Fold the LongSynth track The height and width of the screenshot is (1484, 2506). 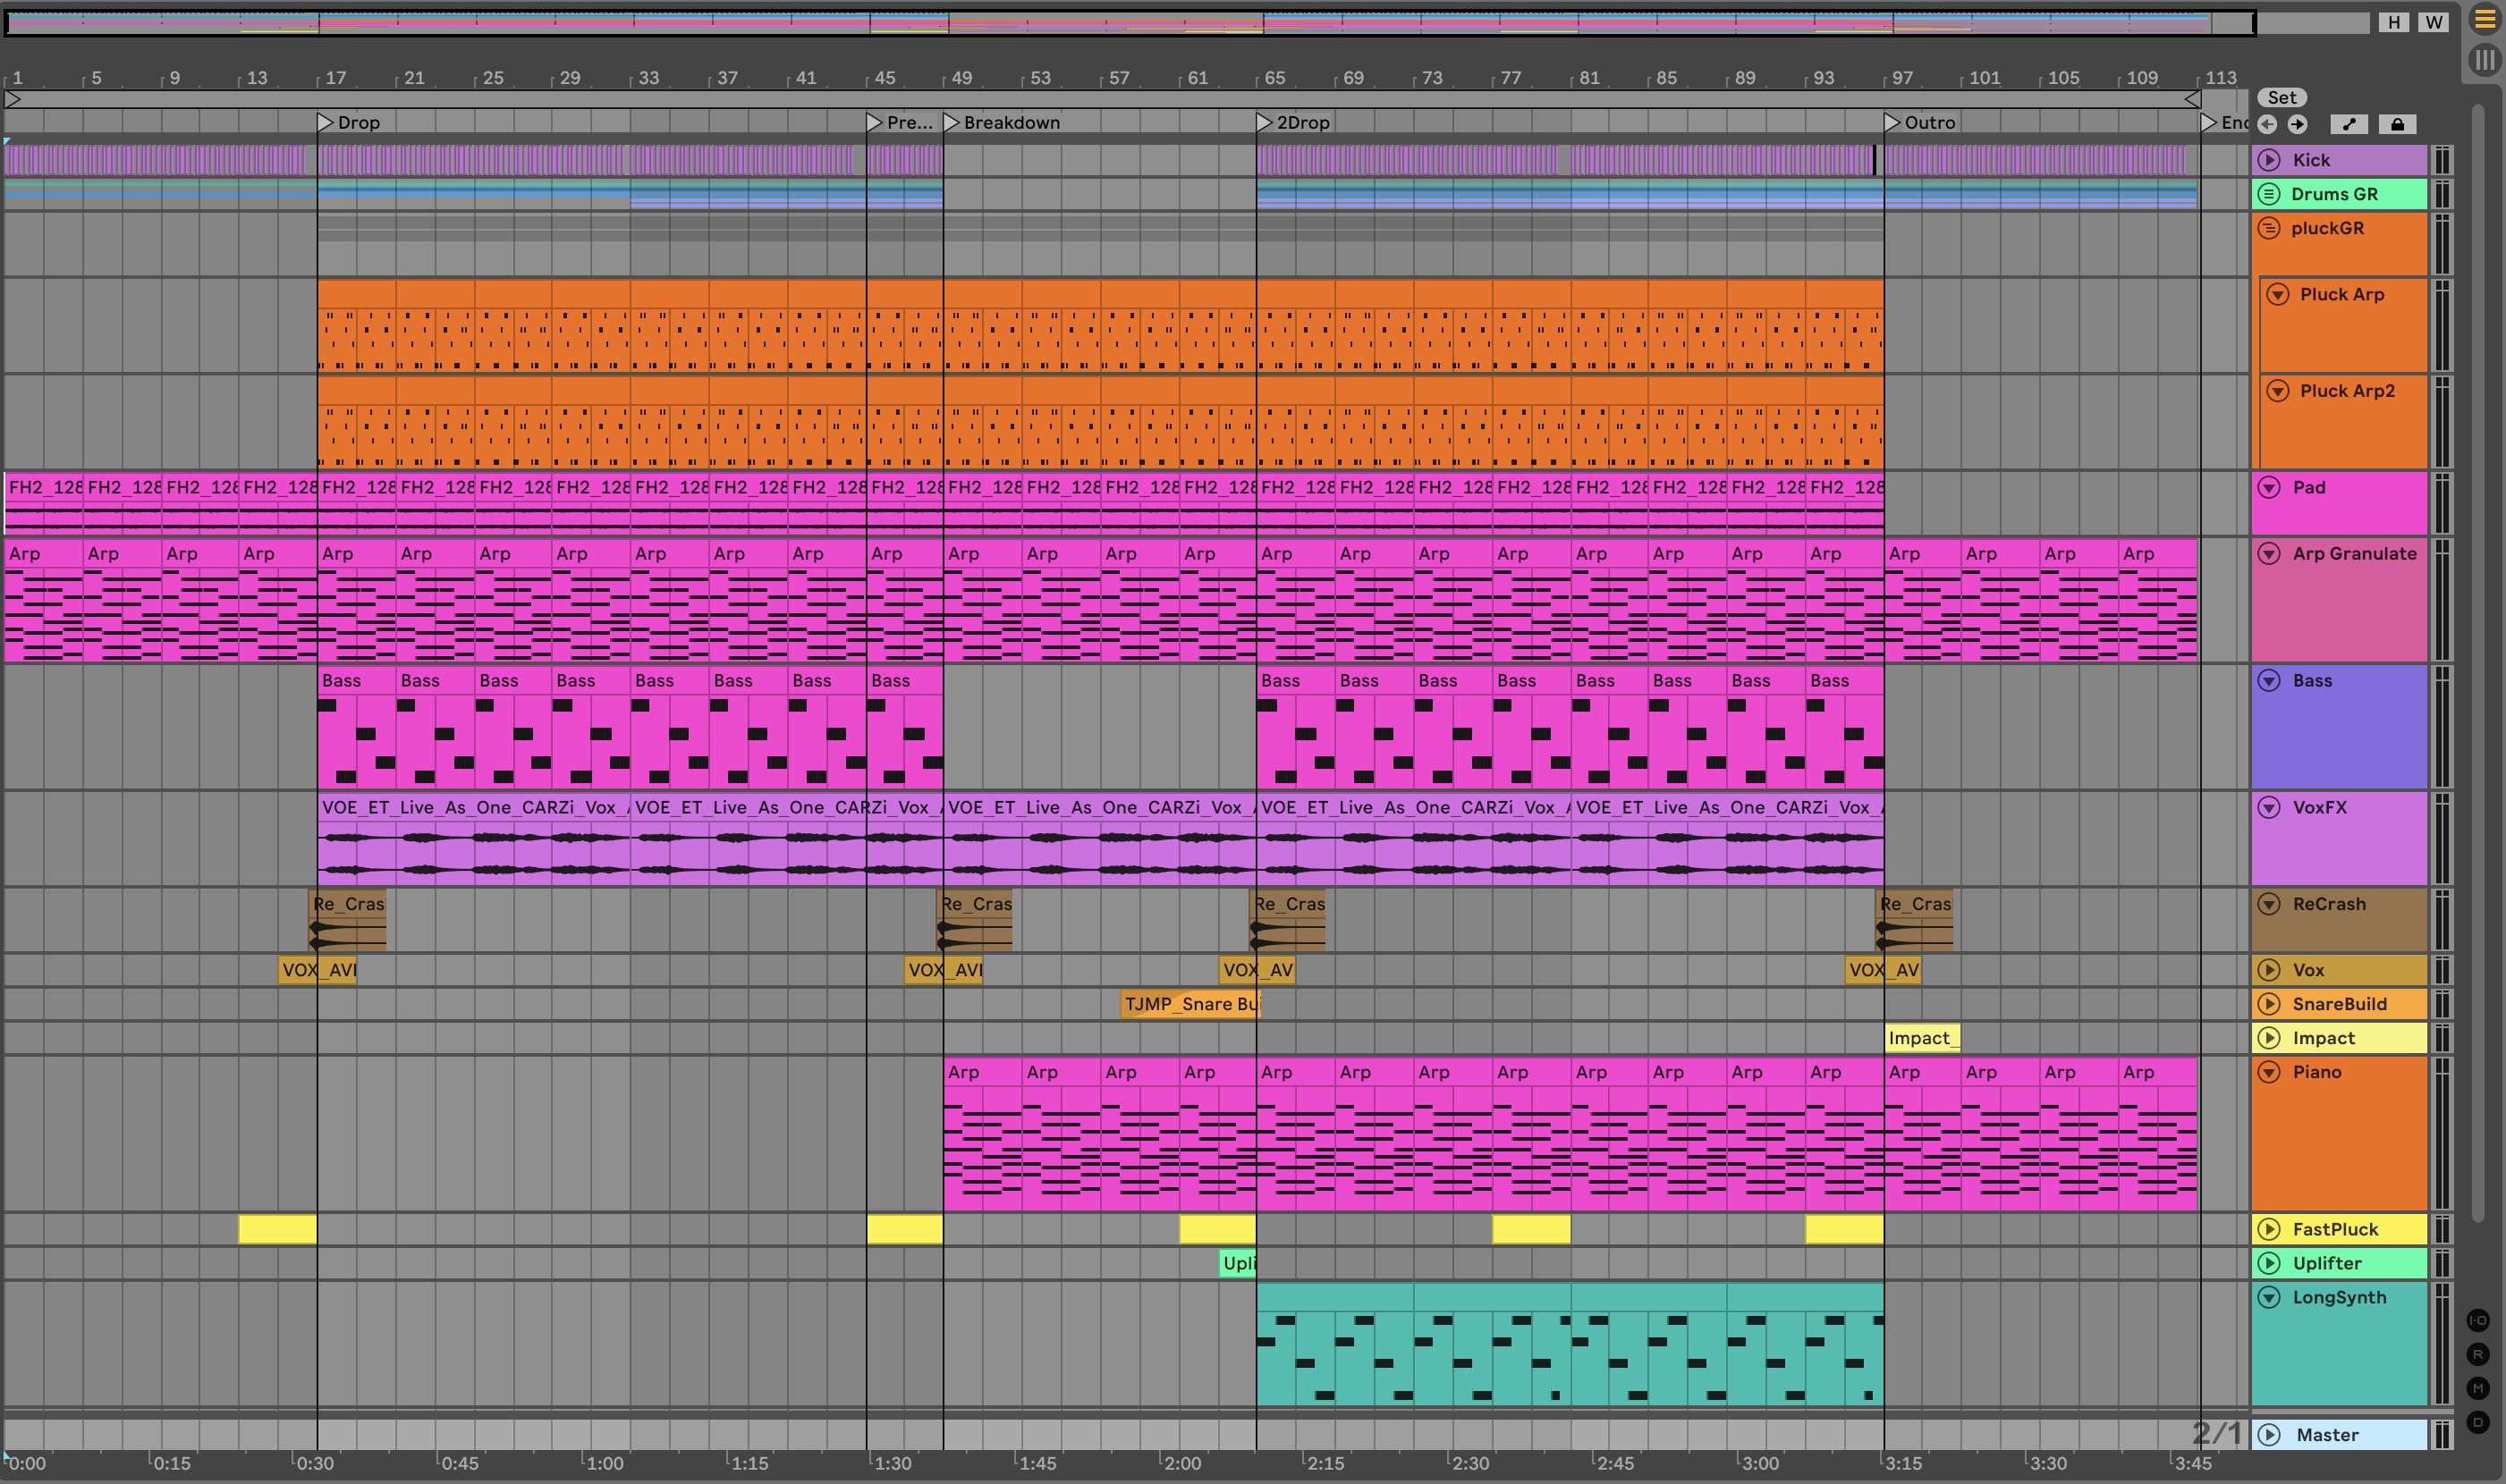point(2269,1297)
